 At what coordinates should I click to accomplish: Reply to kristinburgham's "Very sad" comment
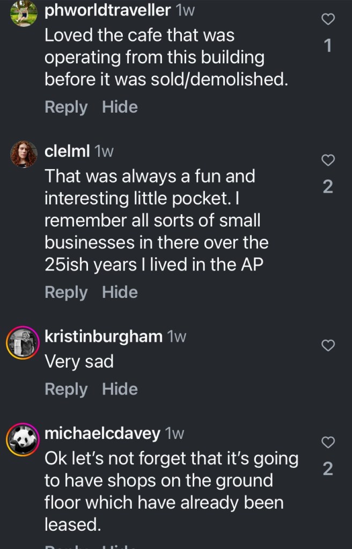[x=65, y=389]
